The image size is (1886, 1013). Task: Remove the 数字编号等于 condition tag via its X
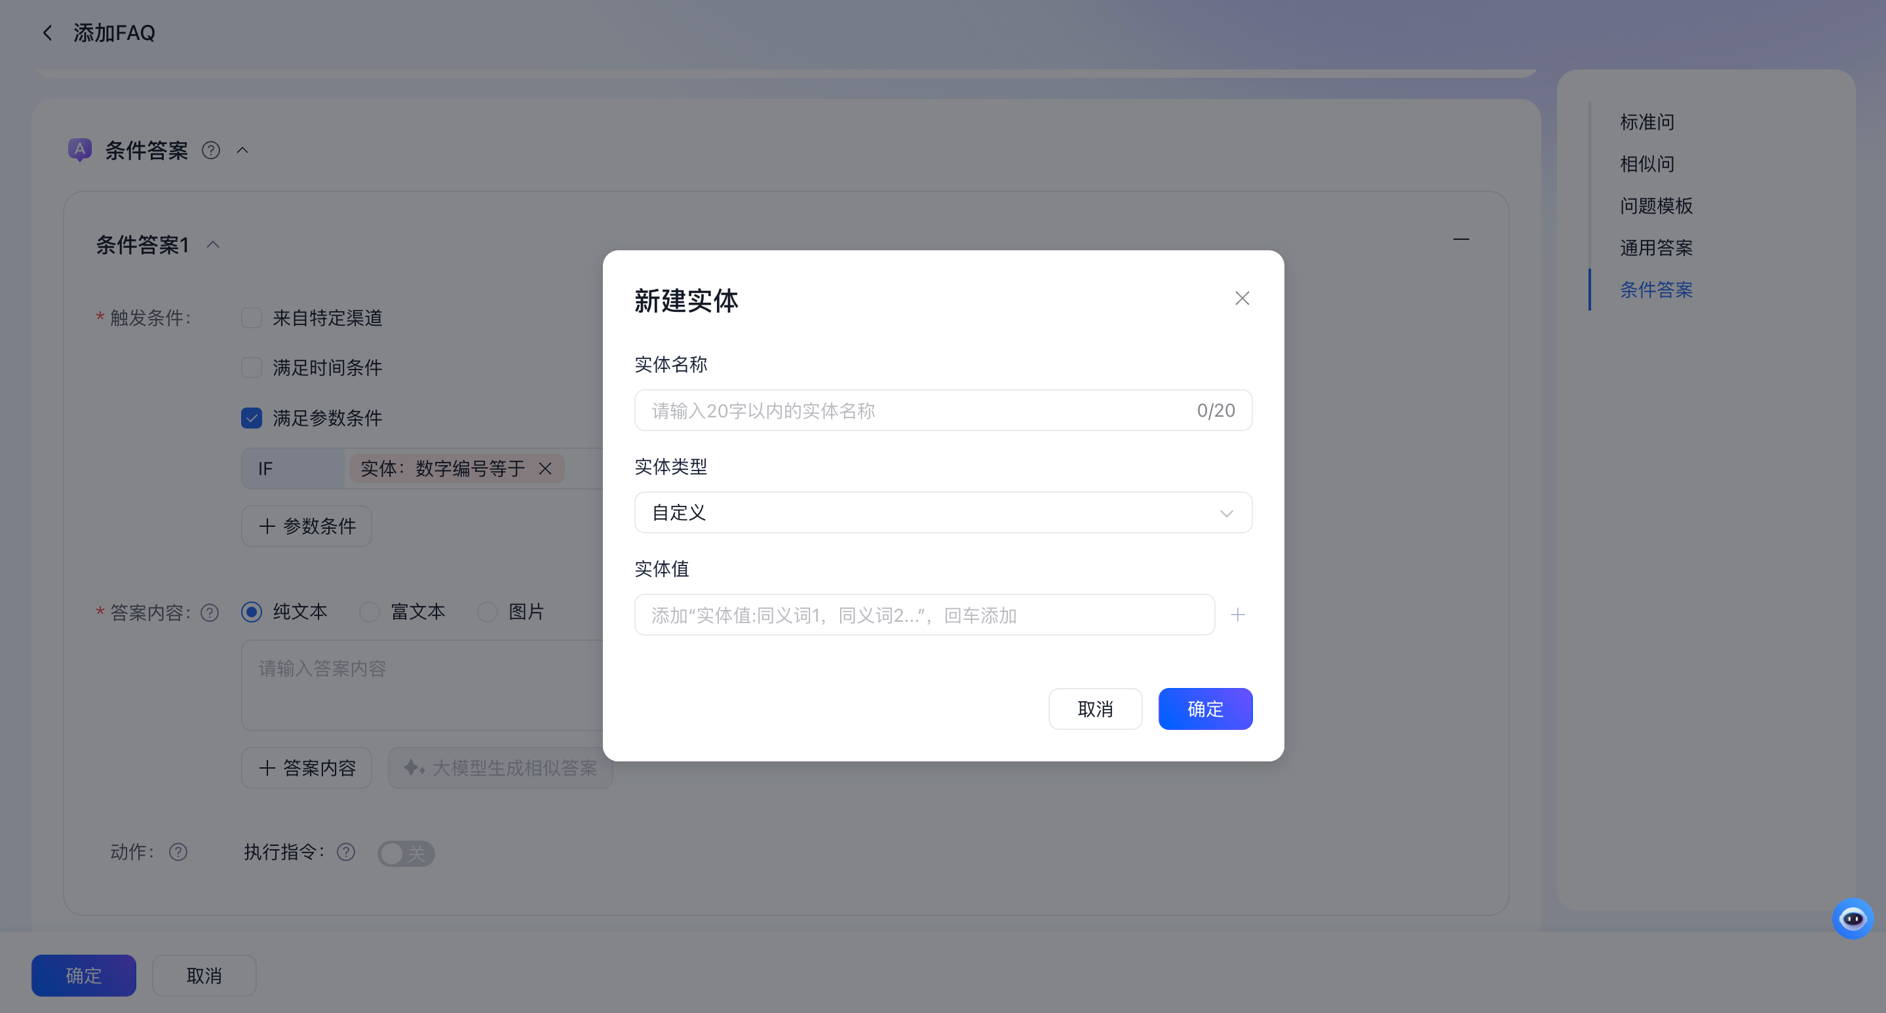(x=545, y=468)
